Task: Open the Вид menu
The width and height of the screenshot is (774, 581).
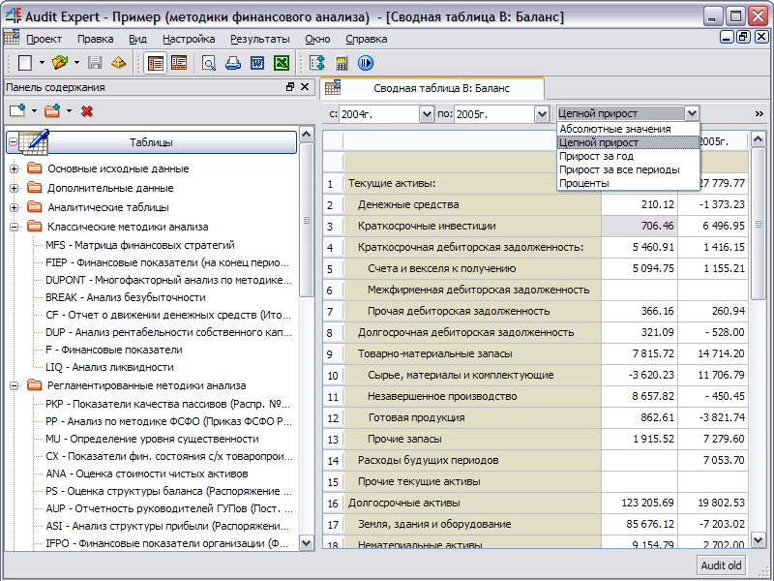Action: 137,39
